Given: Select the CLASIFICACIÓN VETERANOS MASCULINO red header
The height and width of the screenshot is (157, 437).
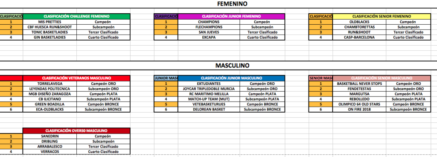Looking at the screenshot, I should coord(76,78).
